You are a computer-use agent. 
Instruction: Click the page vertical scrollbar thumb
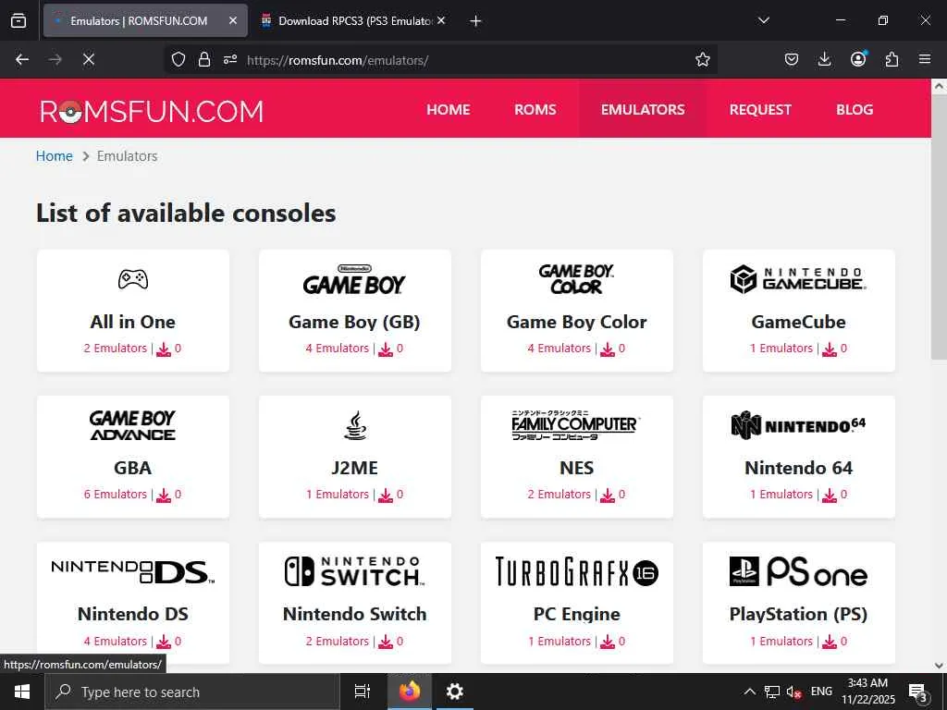click(x=940, y=227)
